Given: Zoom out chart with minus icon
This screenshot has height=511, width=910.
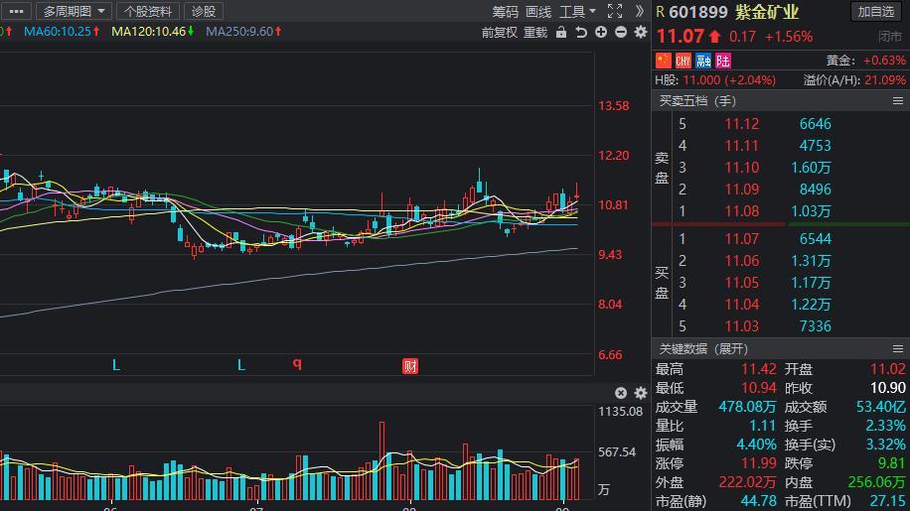Looking at the screenshot, I should coord(621,33).
